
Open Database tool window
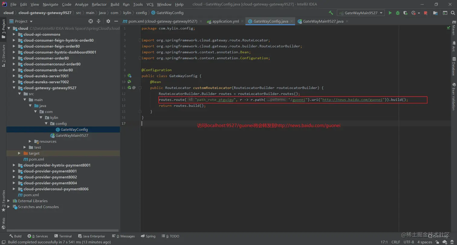454,66
